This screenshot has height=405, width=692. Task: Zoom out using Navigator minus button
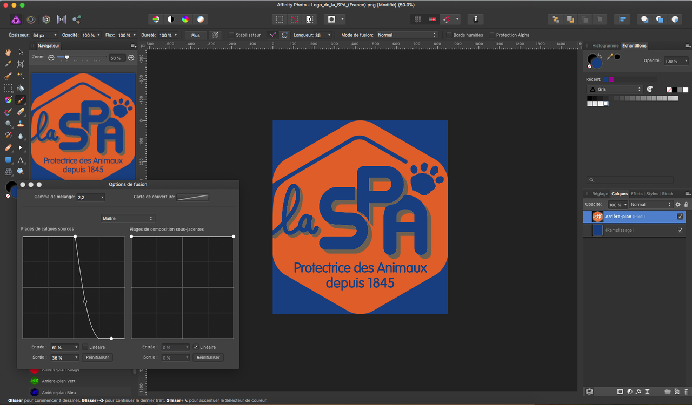point(51,58)
